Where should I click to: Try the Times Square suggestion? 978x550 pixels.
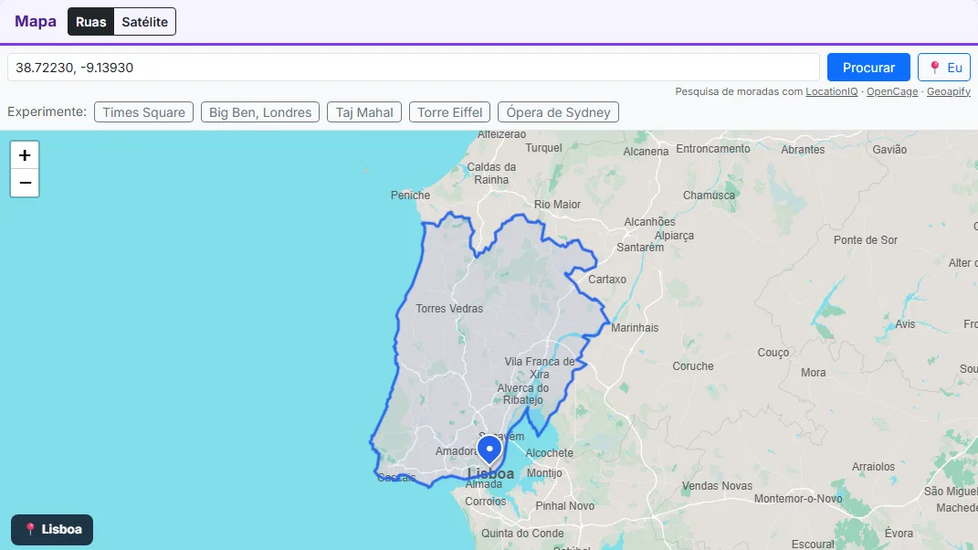[x=144, y=112]
